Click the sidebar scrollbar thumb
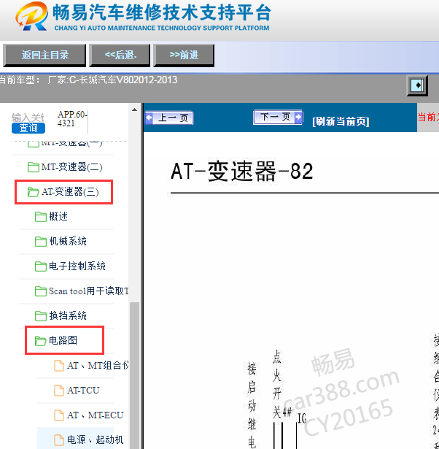439x449 pixels. [x=134, y=375]
